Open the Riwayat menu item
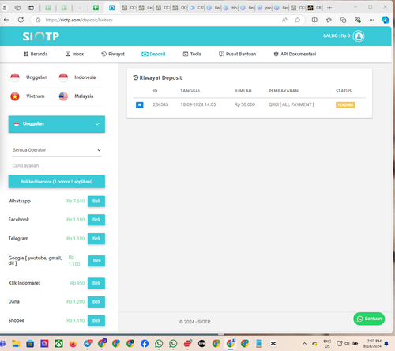Image resolution: width=395 pixels, height=351 pixels. 113,54
